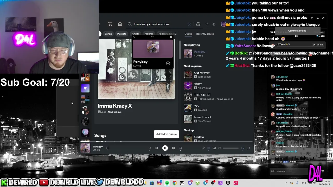Open miniplayer settings sliders icon
This screenshot has width=333, height=187.
[x=134, y=37]
